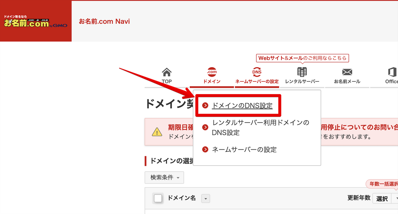Image resolution: width=398 pixels, height=214 pixels.
Task: Open レンタルサーバー server icon tab
Action: click(302, 76)
